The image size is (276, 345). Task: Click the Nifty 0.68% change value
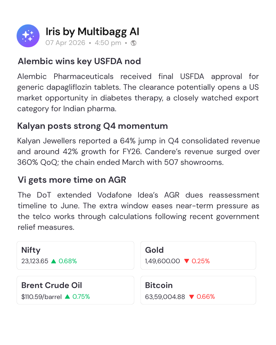point(68,261)
